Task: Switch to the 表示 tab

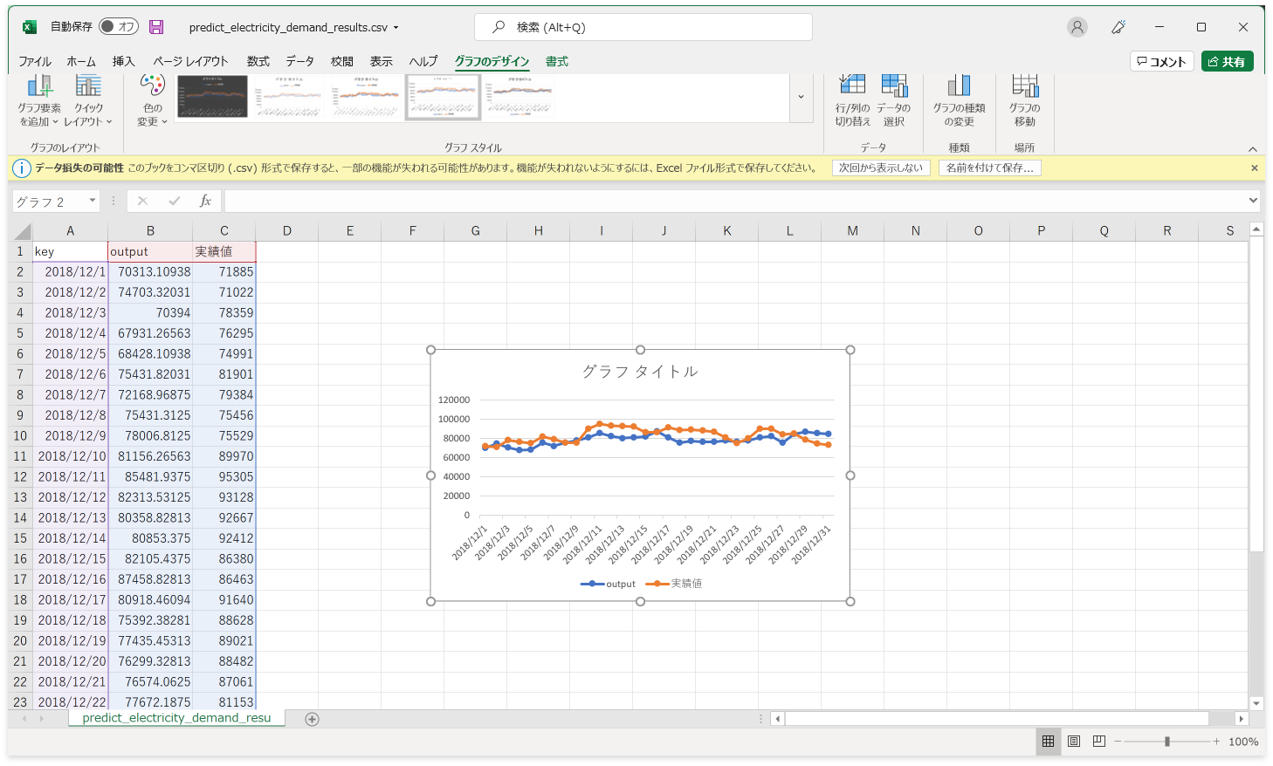Action: (x=382, y=61)
